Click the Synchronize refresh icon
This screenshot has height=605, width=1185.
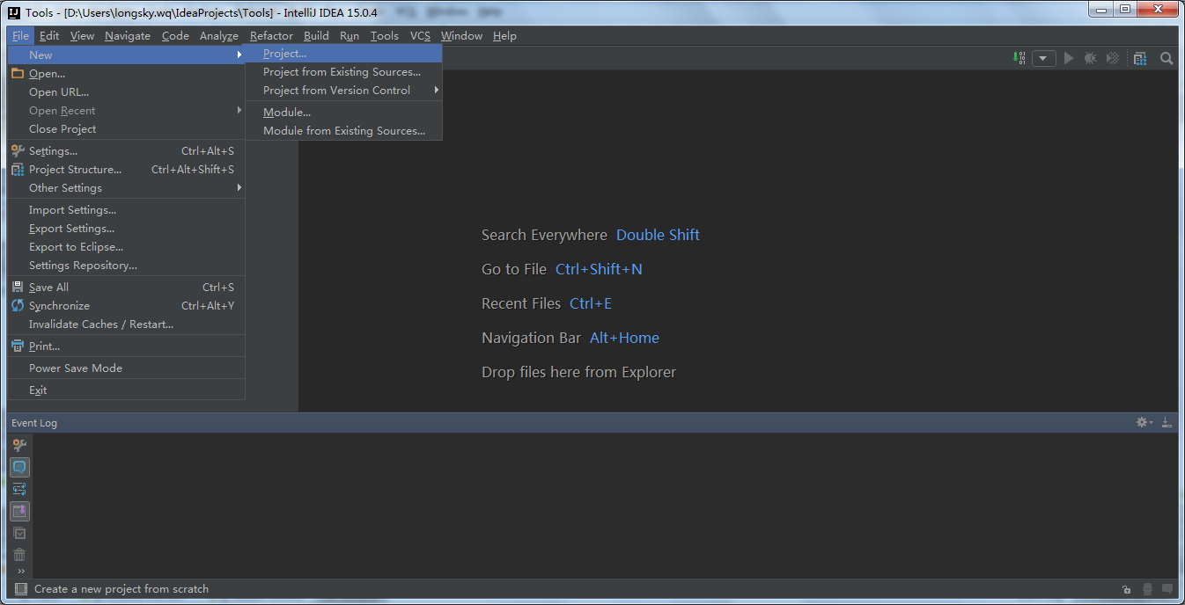(x=18, y=306)
